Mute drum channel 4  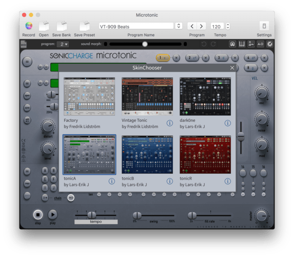point(264,58)
